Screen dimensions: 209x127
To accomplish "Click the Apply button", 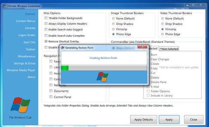I will 169,120.
